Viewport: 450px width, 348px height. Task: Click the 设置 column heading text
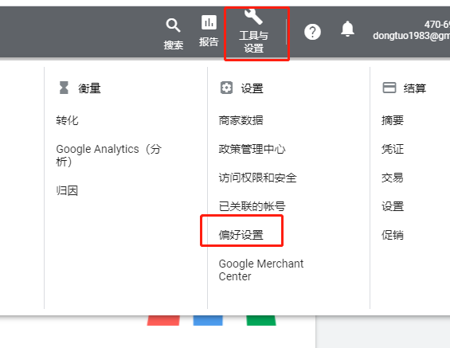tap(252, 88)
